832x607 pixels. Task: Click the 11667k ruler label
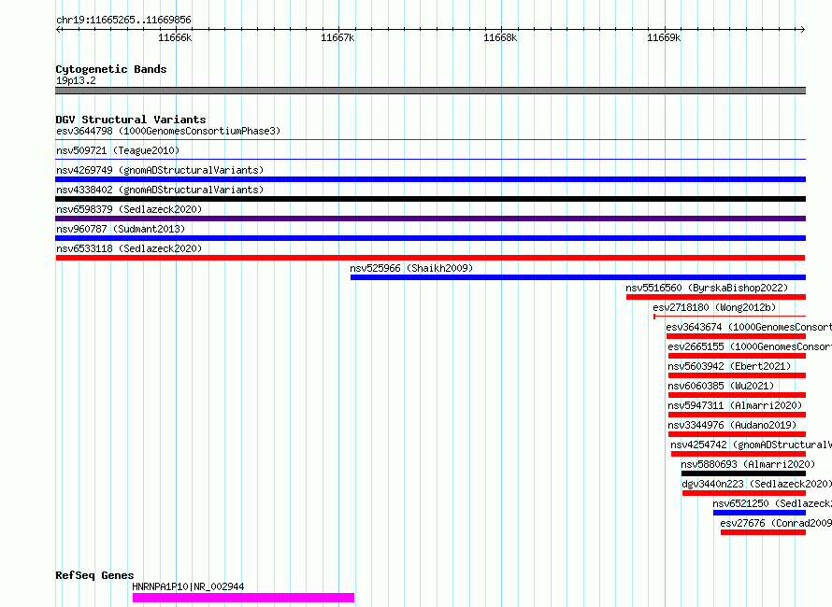click(x=337, y=37)
